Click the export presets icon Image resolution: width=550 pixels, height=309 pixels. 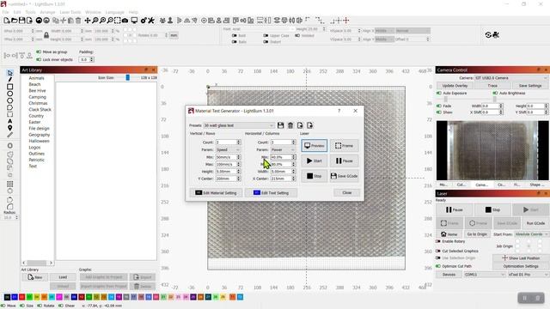pos(309,125)
